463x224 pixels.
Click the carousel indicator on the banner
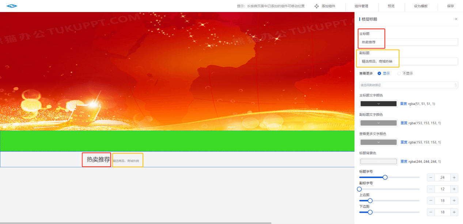point(231,127)
